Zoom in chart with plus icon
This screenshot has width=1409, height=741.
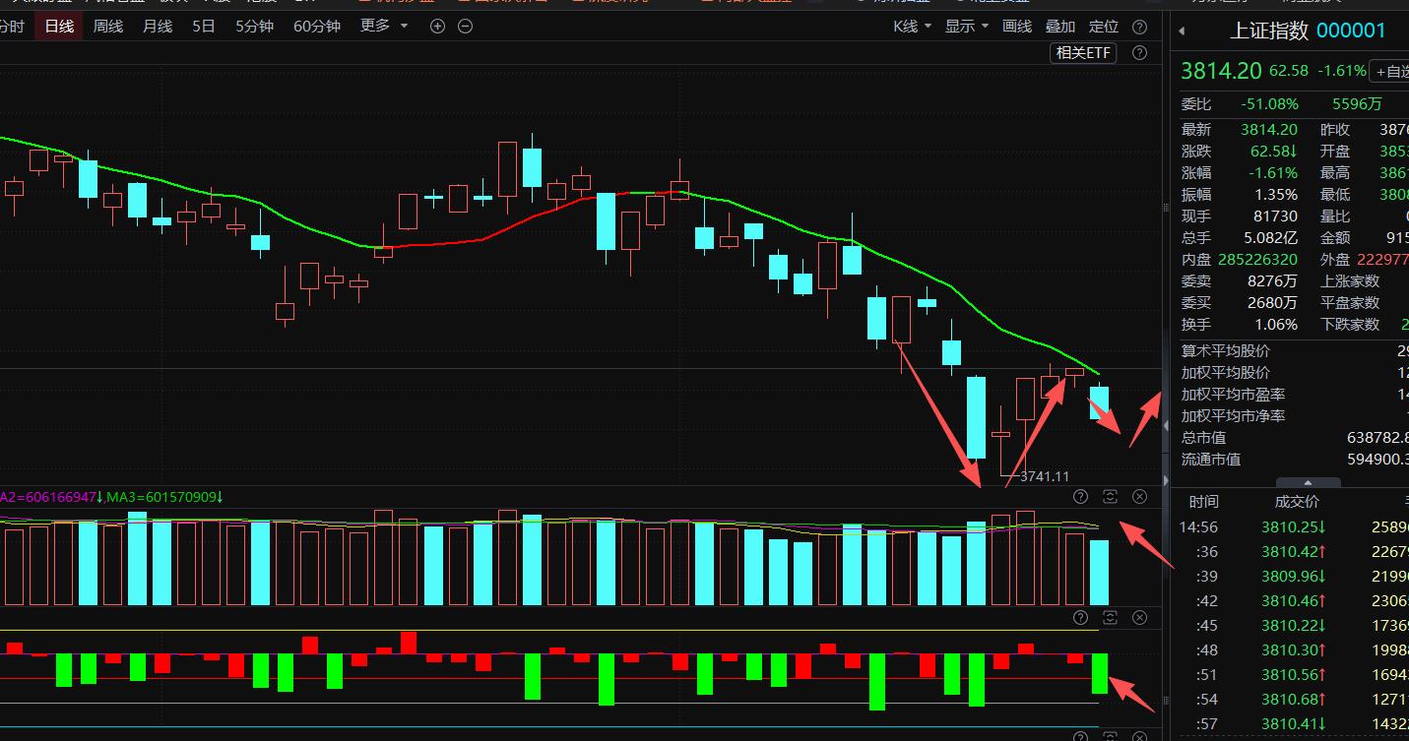click(x=437, y=27)
